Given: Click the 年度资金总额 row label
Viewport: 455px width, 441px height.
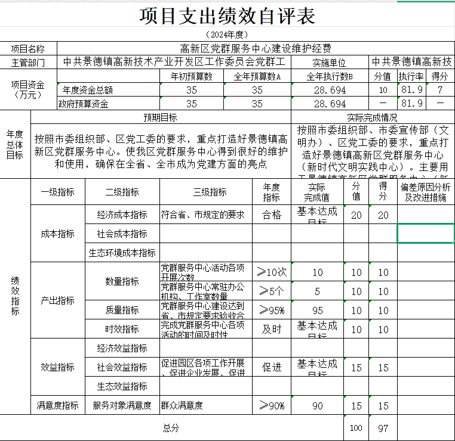Looking at the screenshot, I should 87,90.
